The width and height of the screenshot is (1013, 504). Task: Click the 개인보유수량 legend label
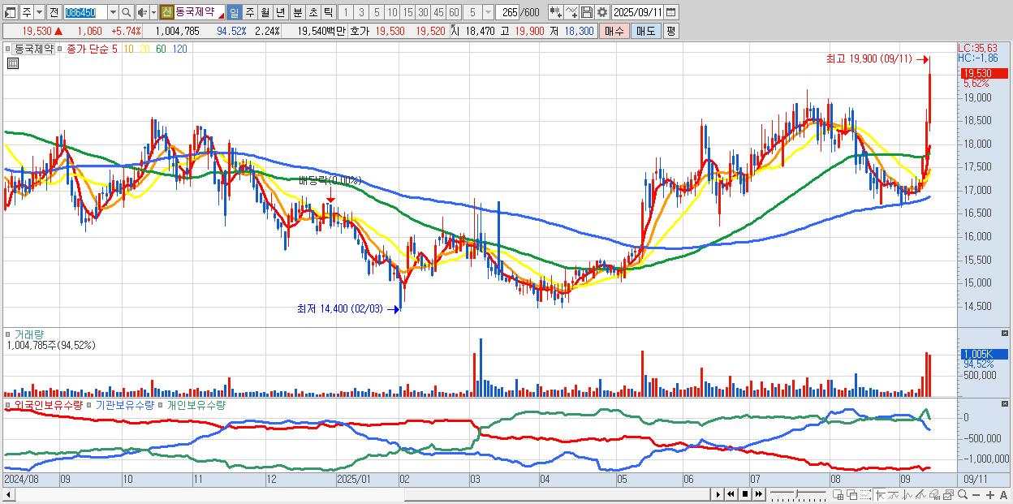196,404
